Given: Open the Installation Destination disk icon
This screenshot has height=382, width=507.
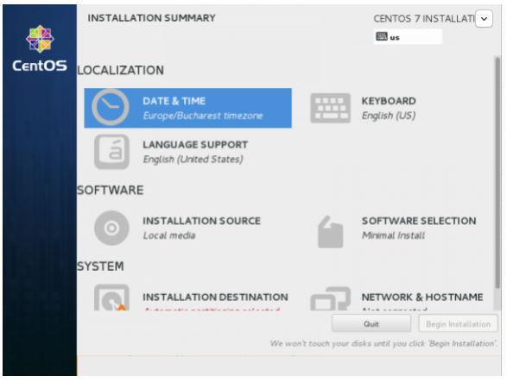Looking at the screenshot, I should (111, 297).
